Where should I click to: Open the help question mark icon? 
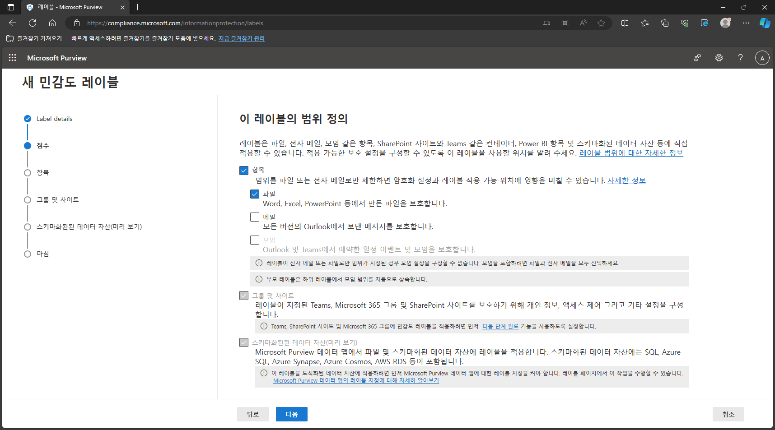[x=740, y=58]
